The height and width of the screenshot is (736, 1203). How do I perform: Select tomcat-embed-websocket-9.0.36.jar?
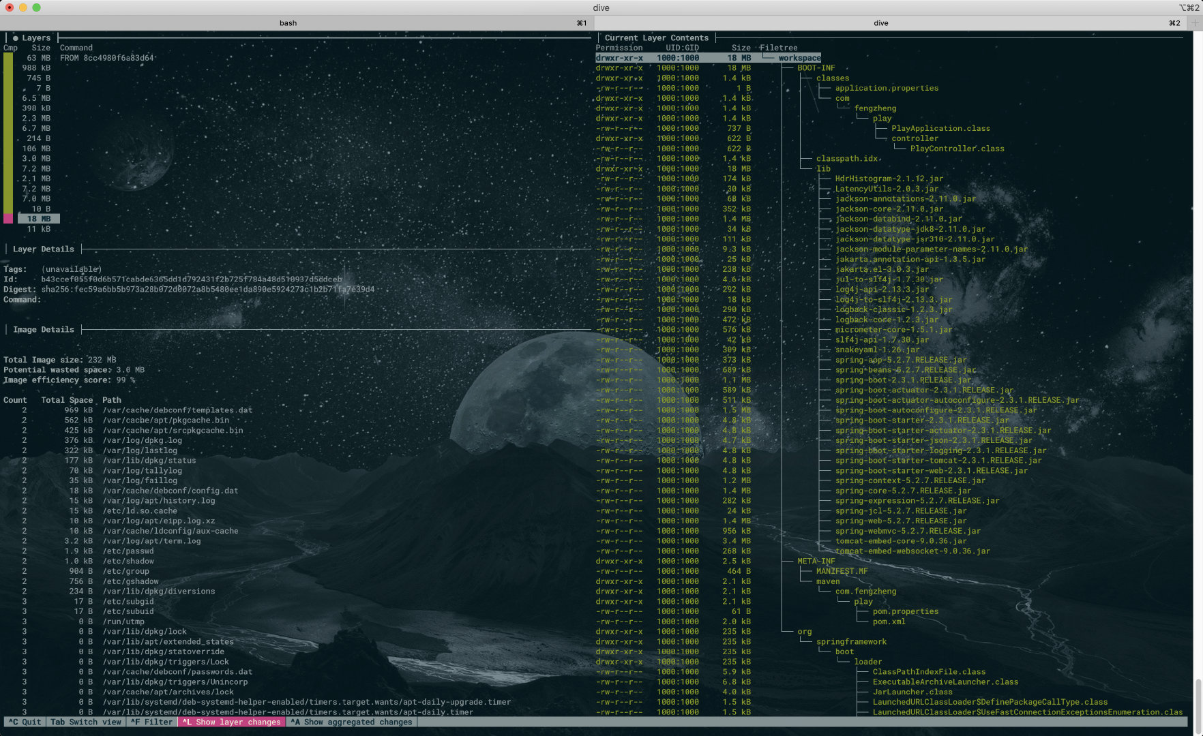pyautogui.click(x=912, y=551)
